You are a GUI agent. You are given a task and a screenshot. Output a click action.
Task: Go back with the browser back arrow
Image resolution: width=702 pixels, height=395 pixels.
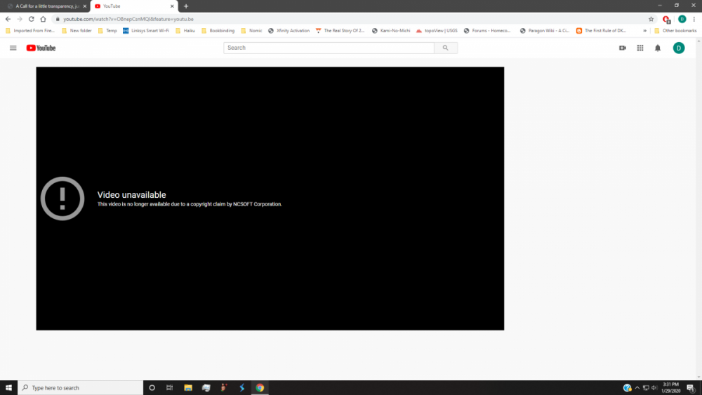(x=8, y=19)
